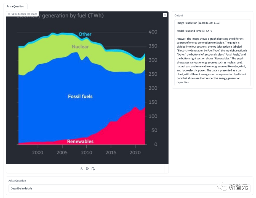The image size is (256, 198).
Task: Click the 400 value on the y-axis
Action: coord(153,32)
